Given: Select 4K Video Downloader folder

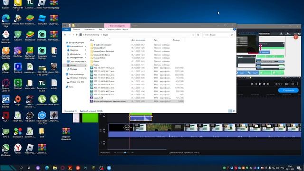Looking at the screenshot, I should pos(102,45).
